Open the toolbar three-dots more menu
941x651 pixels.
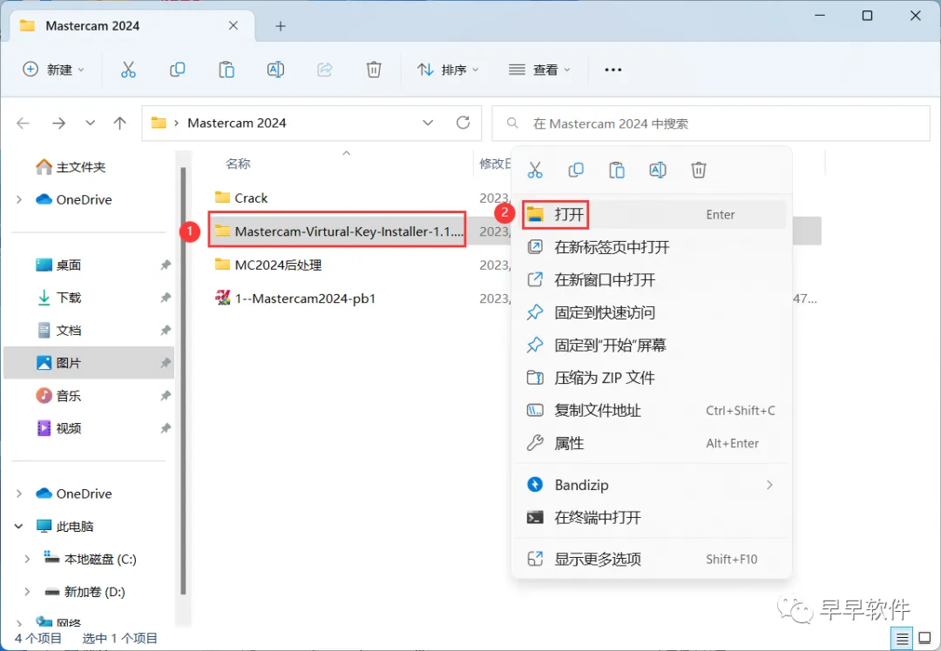[x=613, y=70]
